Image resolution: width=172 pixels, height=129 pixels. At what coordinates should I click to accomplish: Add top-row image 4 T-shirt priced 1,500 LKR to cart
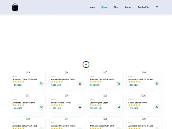(x=80, y=83)
